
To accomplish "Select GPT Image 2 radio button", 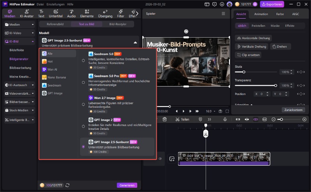I will tap(83, 126).
